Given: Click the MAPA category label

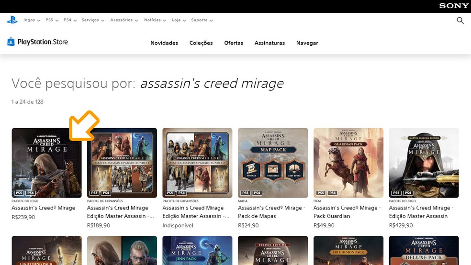Looking at the screenshot, I should coord(243,201).
